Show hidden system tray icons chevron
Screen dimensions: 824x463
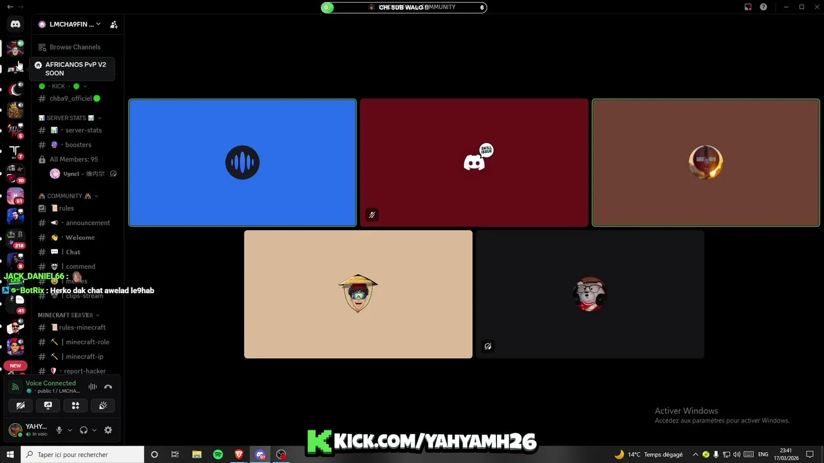pos(696,455)
